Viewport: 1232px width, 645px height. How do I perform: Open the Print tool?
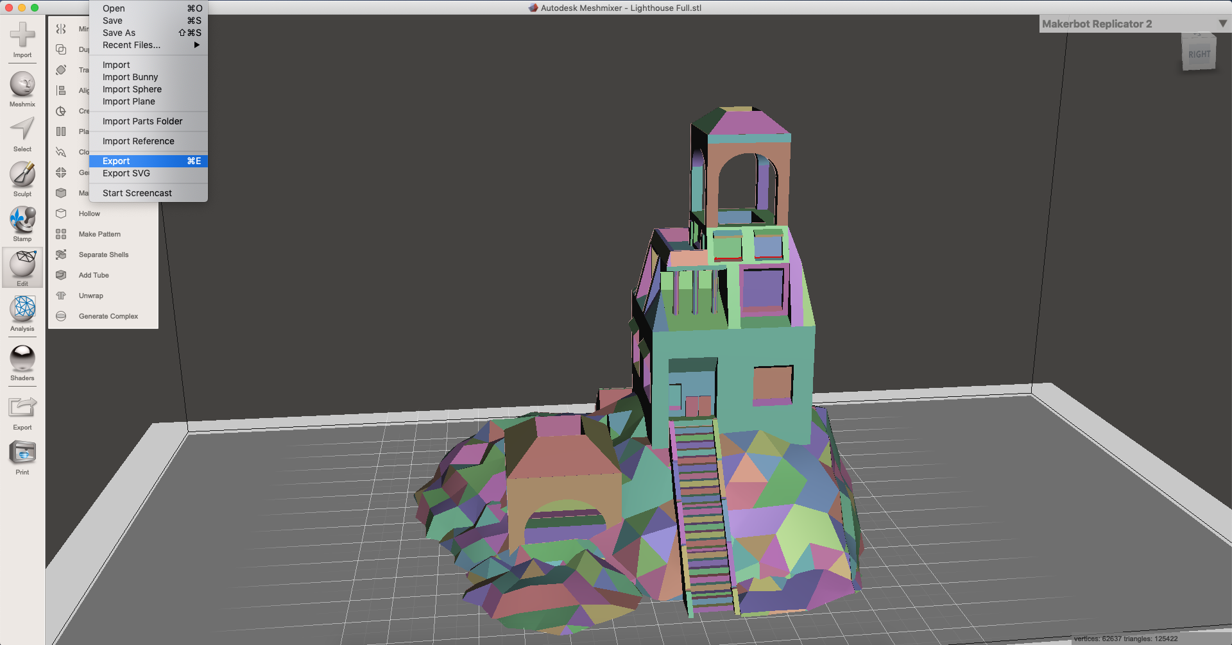22,457
